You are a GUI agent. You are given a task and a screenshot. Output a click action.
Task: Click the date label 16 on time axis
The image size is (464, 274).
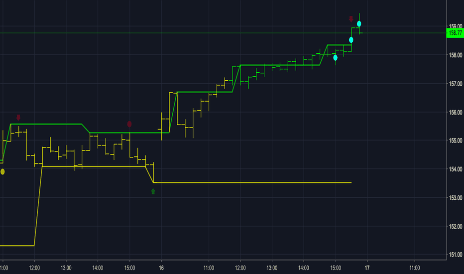coord(161,268)
